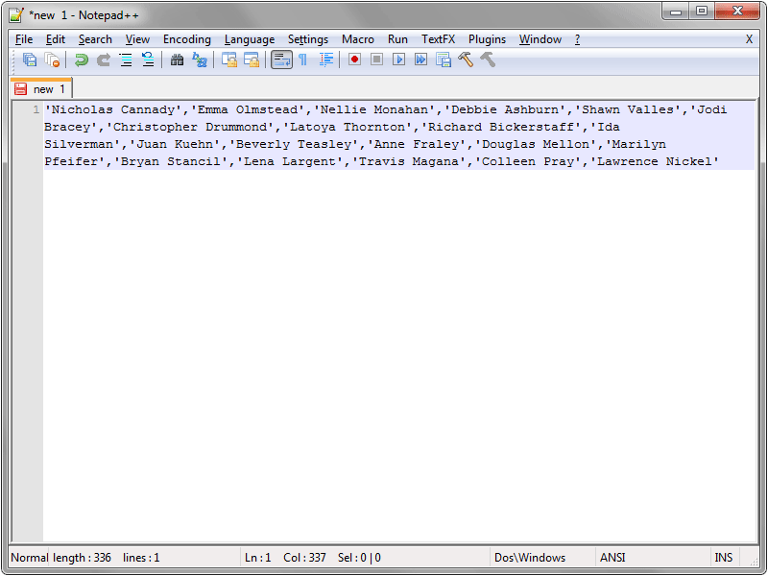The image size is (768, 576).
Task: Undo the last edit
Action: 81,60
